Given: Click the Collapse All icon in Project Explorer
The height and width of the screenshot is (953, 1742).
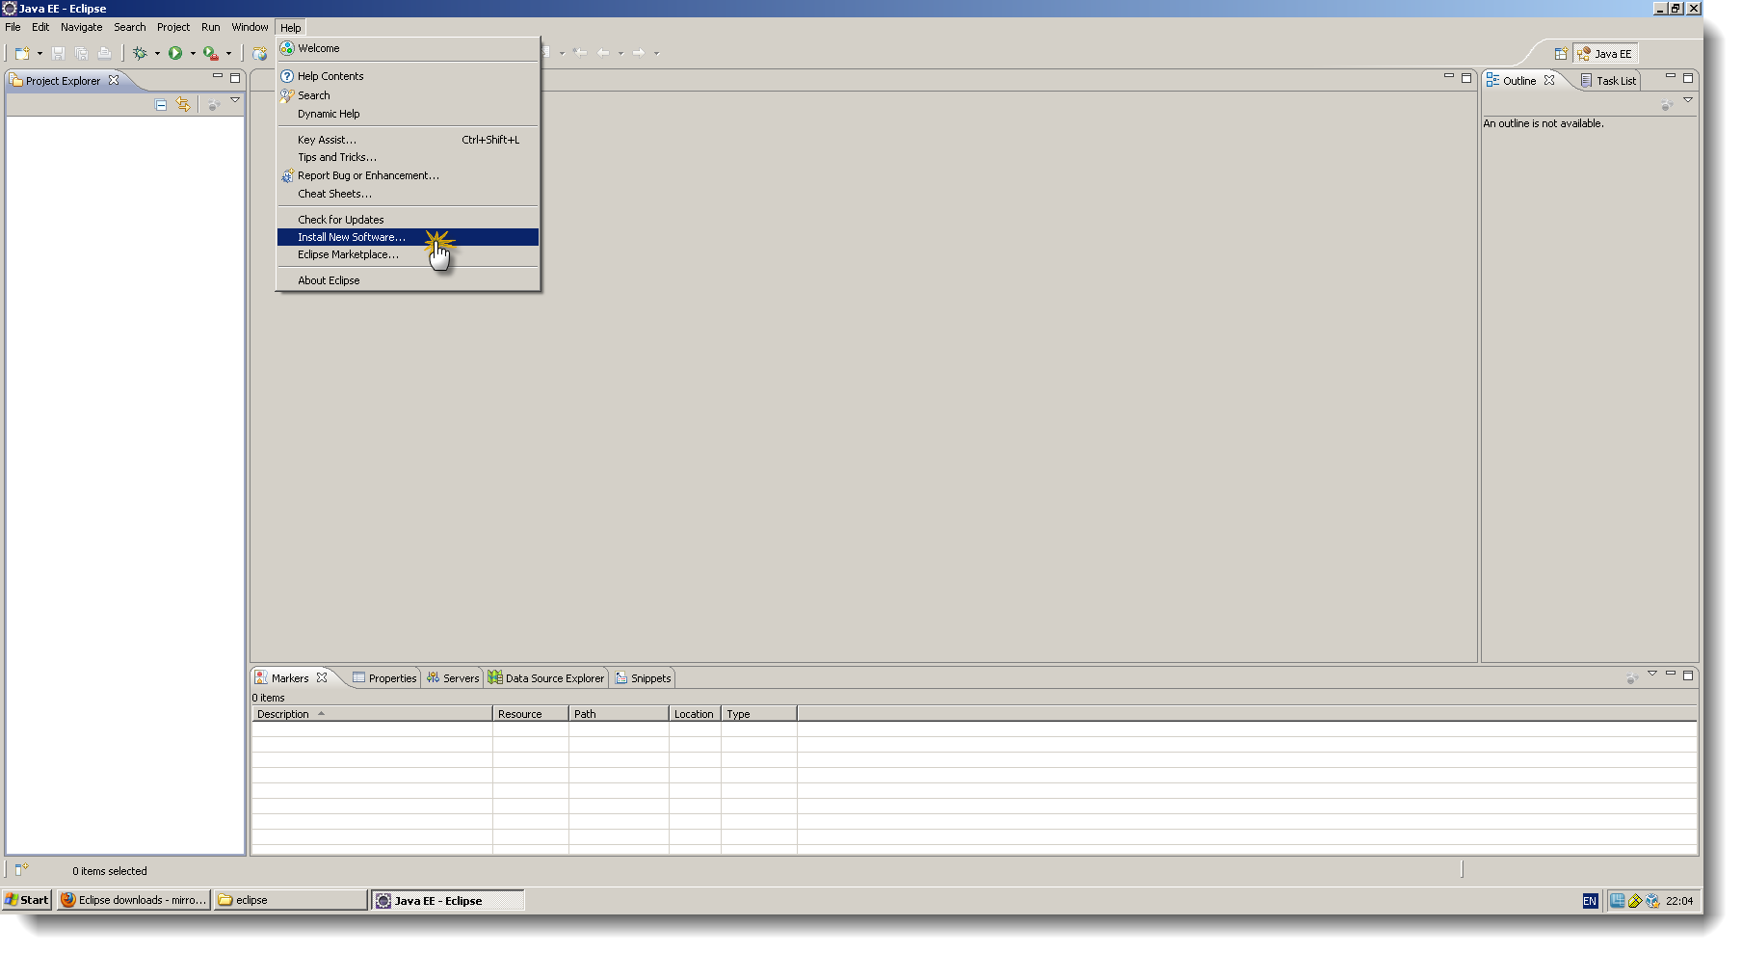Looking at the screenshot, I should coord(160,105).
